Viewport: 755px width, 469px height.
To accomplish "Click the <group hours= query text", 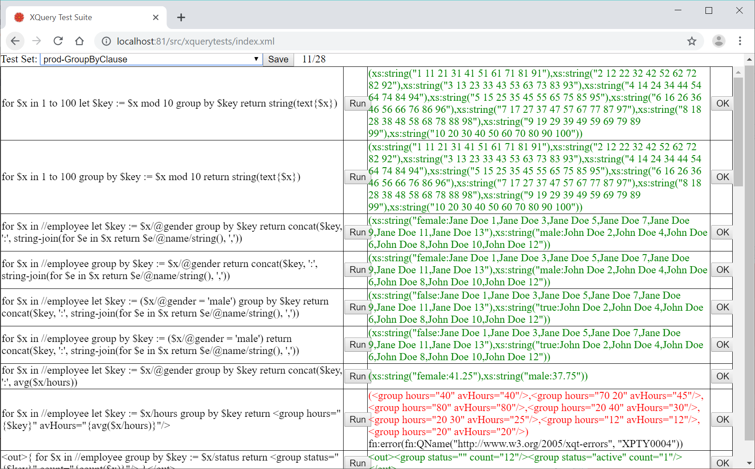I will coord(171,420).
